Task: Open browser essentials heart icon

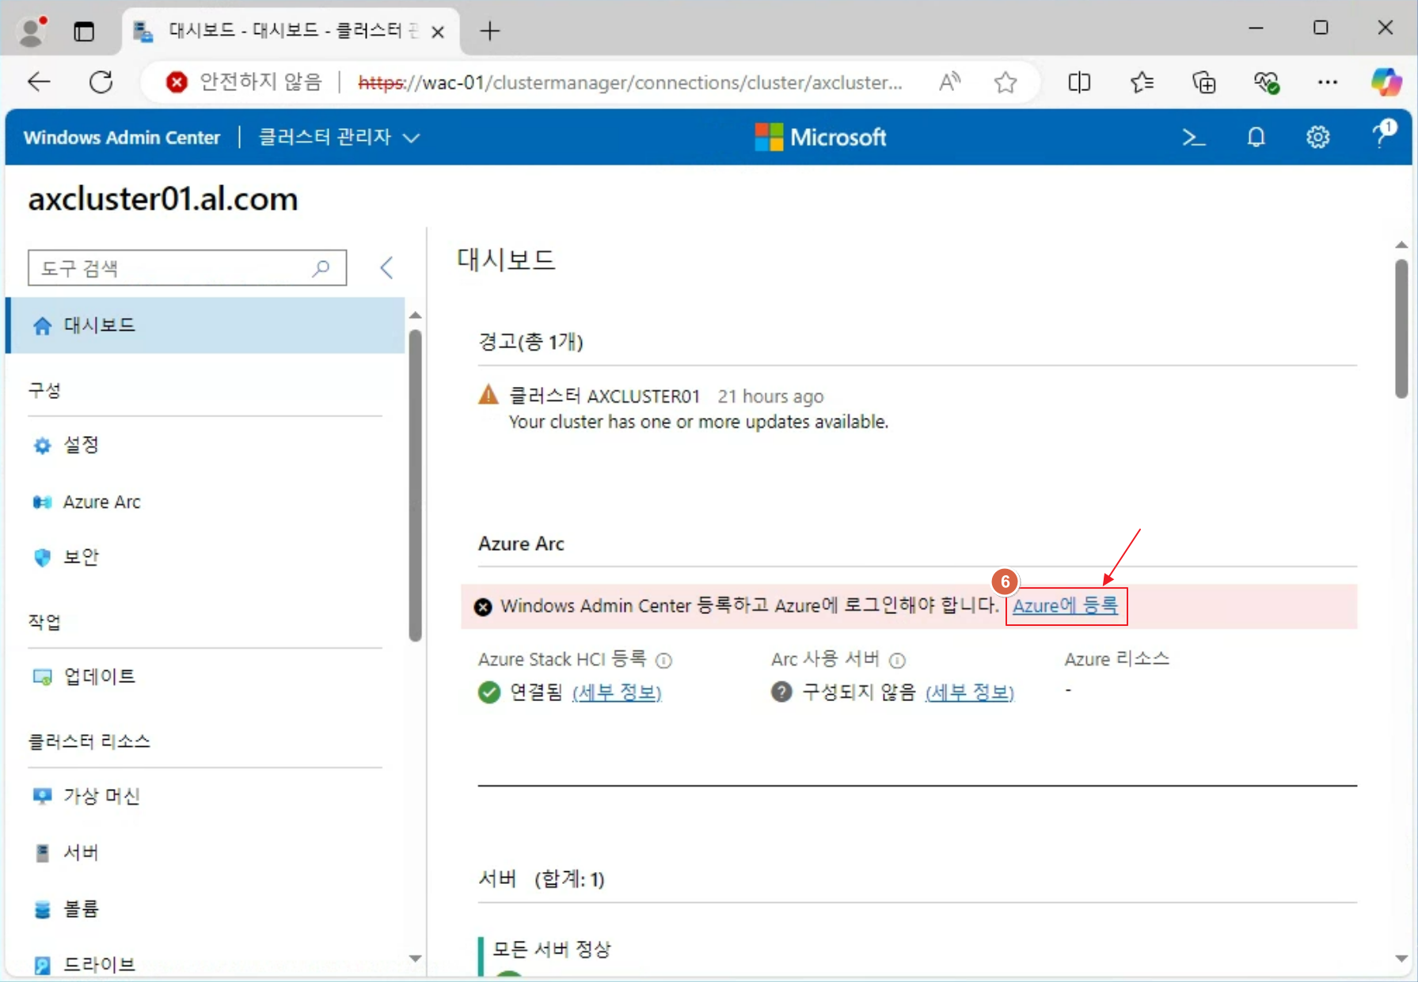Action: click(1266, 82)
